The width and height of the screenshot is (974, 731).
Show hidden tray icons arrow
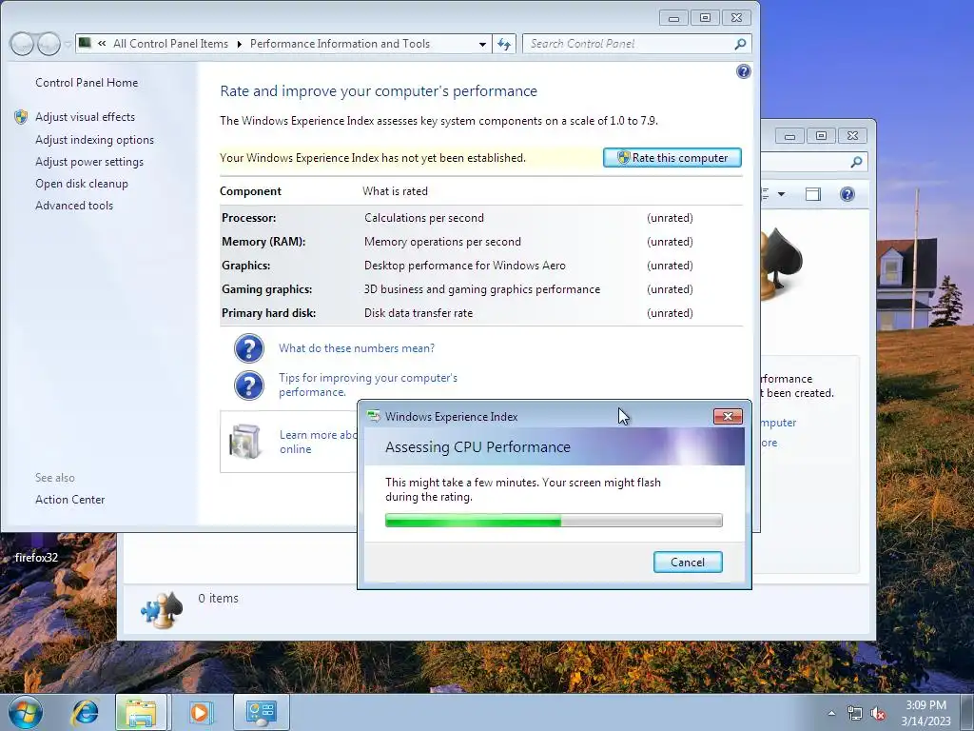(x=831, y=714)
